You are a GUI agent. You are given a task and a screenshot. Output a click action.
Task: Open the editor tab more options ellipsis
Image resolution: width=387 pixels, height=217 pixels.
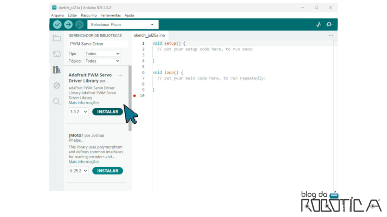pyautogui.click(x=331, y=35)
